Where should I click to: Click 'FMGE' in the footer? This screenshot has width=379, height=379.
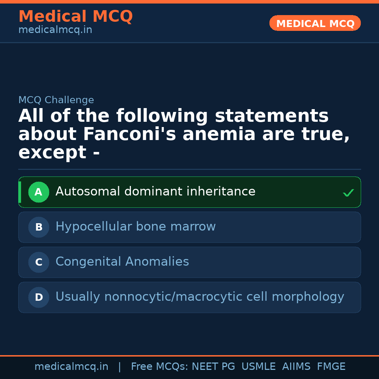click(331, 367)
